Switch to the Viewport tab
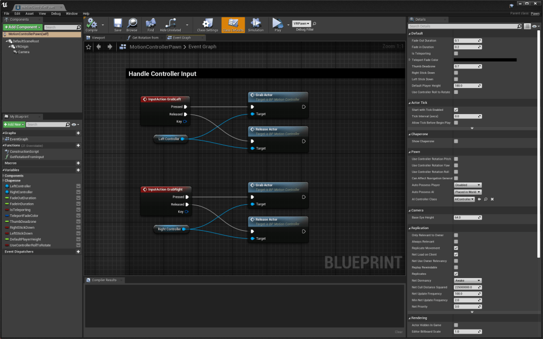The width and height of the screenshot is (543, 339). tap(98, 38)
